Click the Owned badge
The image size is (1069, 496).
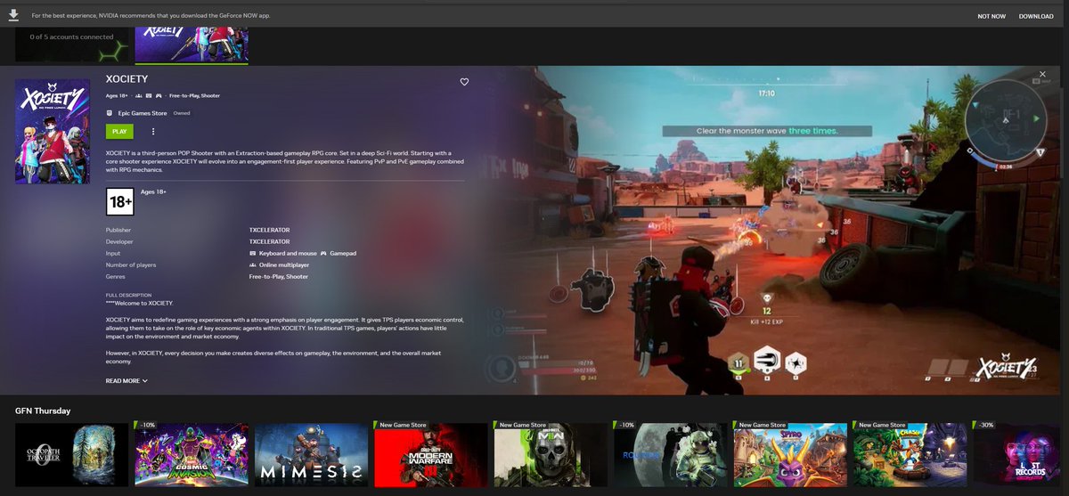(182, 113)
